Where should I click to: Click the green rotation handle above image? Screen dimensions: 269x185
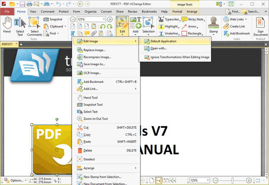57,119
